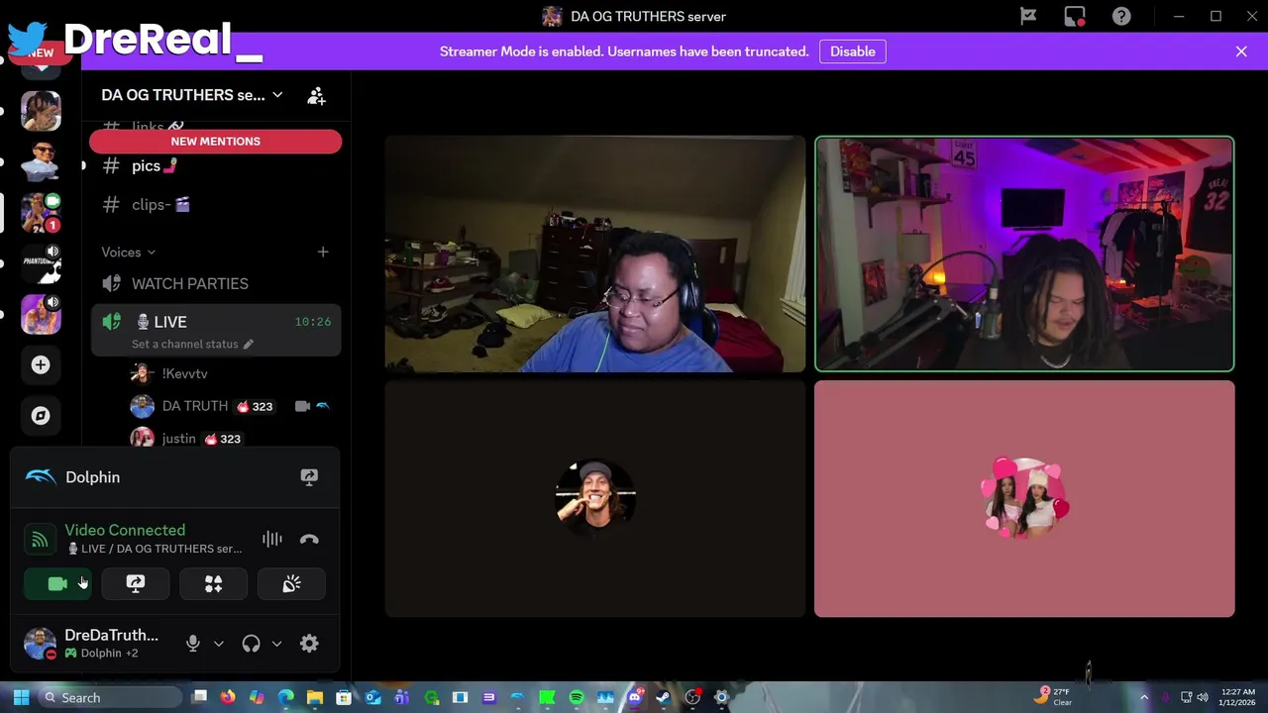The width and height of the screenshot is (1268, 713).
Task: Select the LIVE voice channel
Action: tap(215, 322)
